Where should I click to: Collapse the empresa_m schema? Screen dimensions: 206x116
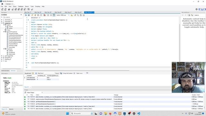2,23
